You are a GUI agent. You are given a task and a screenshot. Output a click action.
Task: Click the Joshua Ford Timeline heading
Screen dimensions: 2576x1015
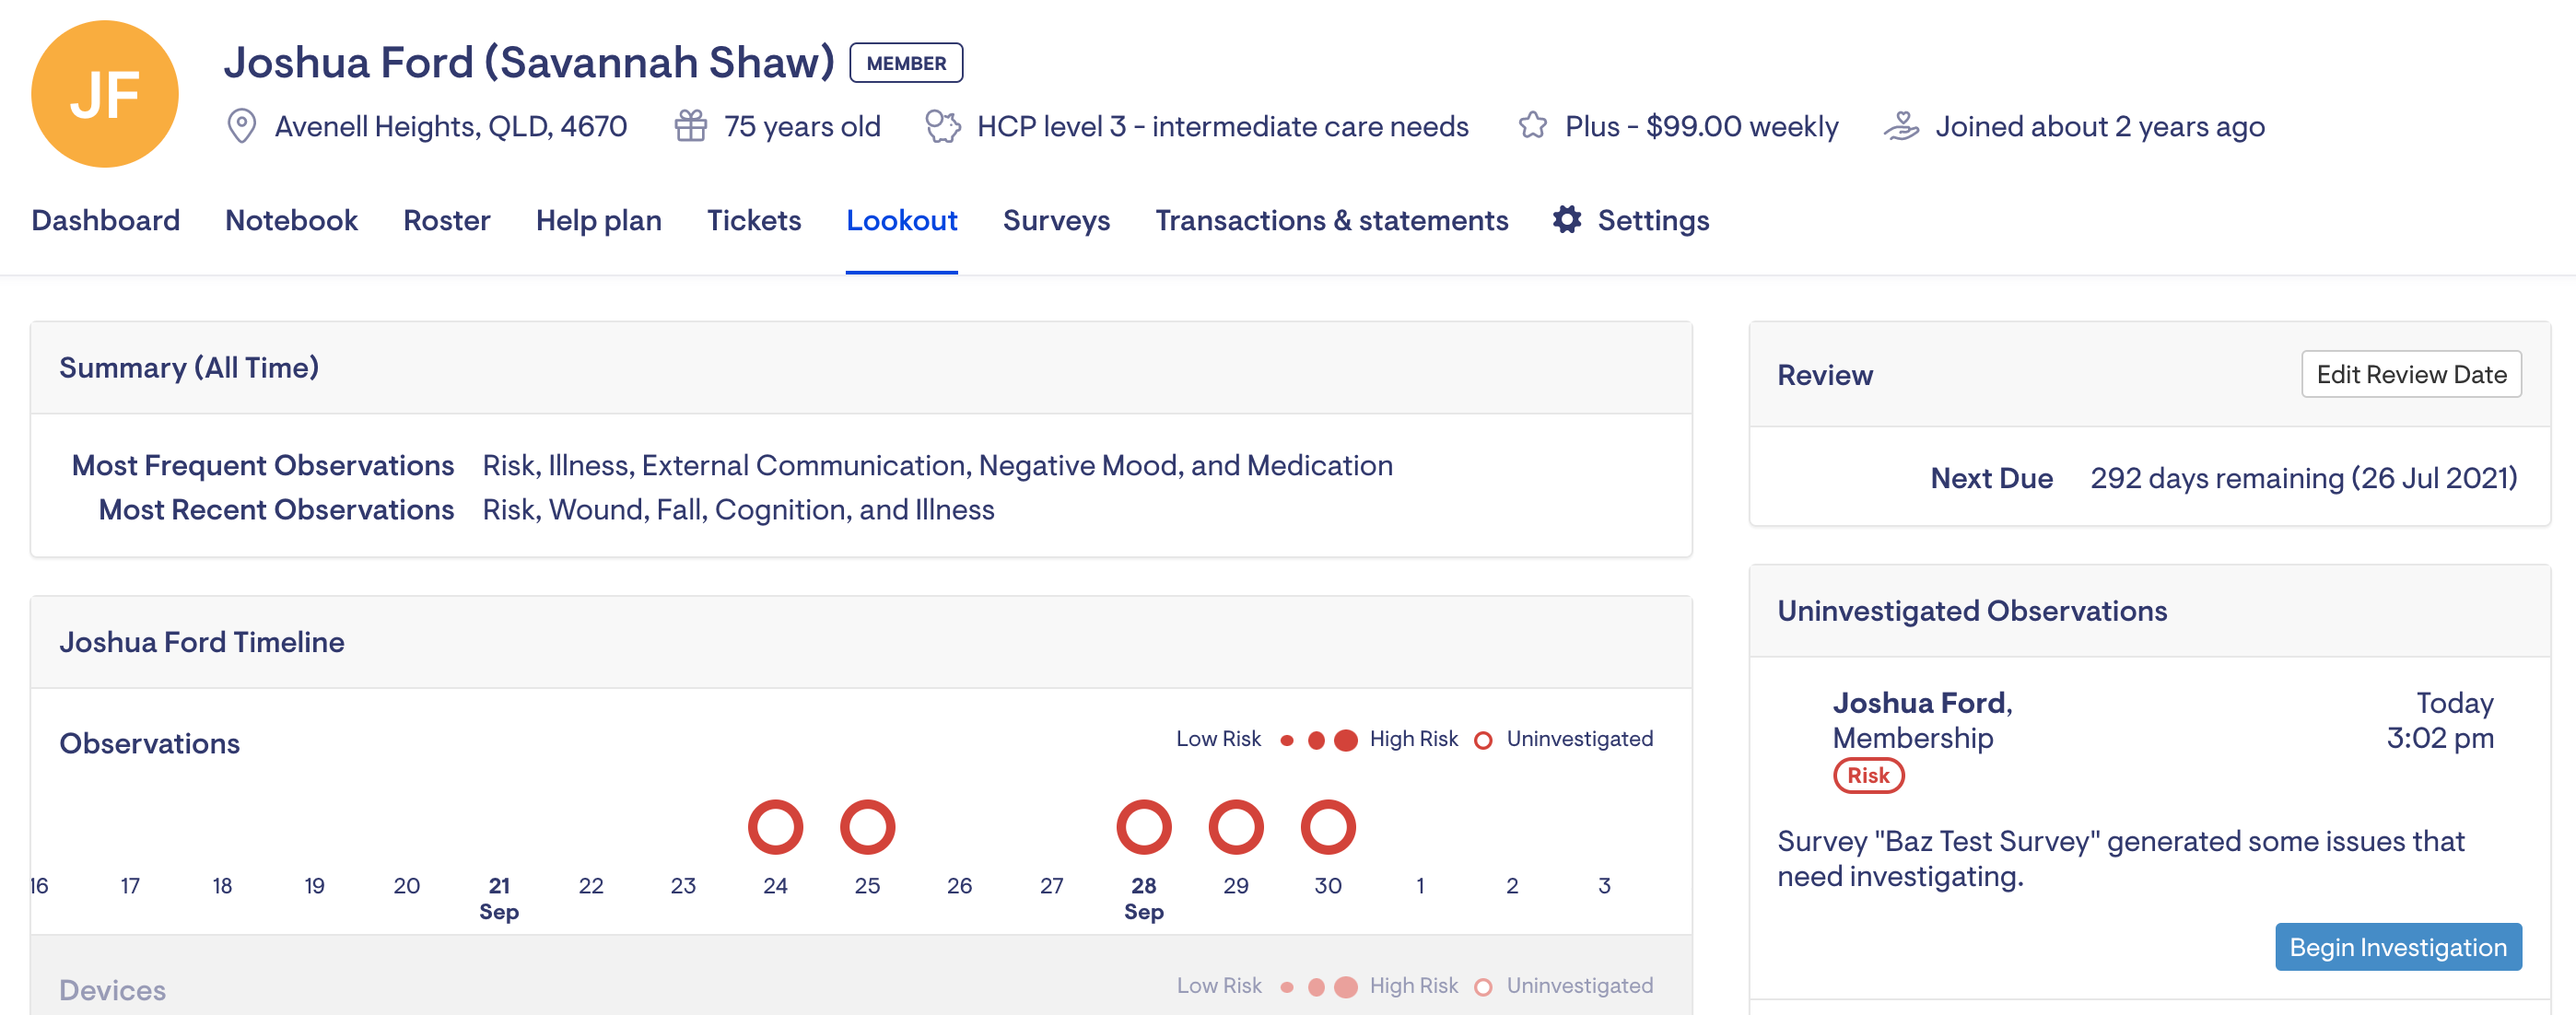pyautogui.click(x=202, y=642)
